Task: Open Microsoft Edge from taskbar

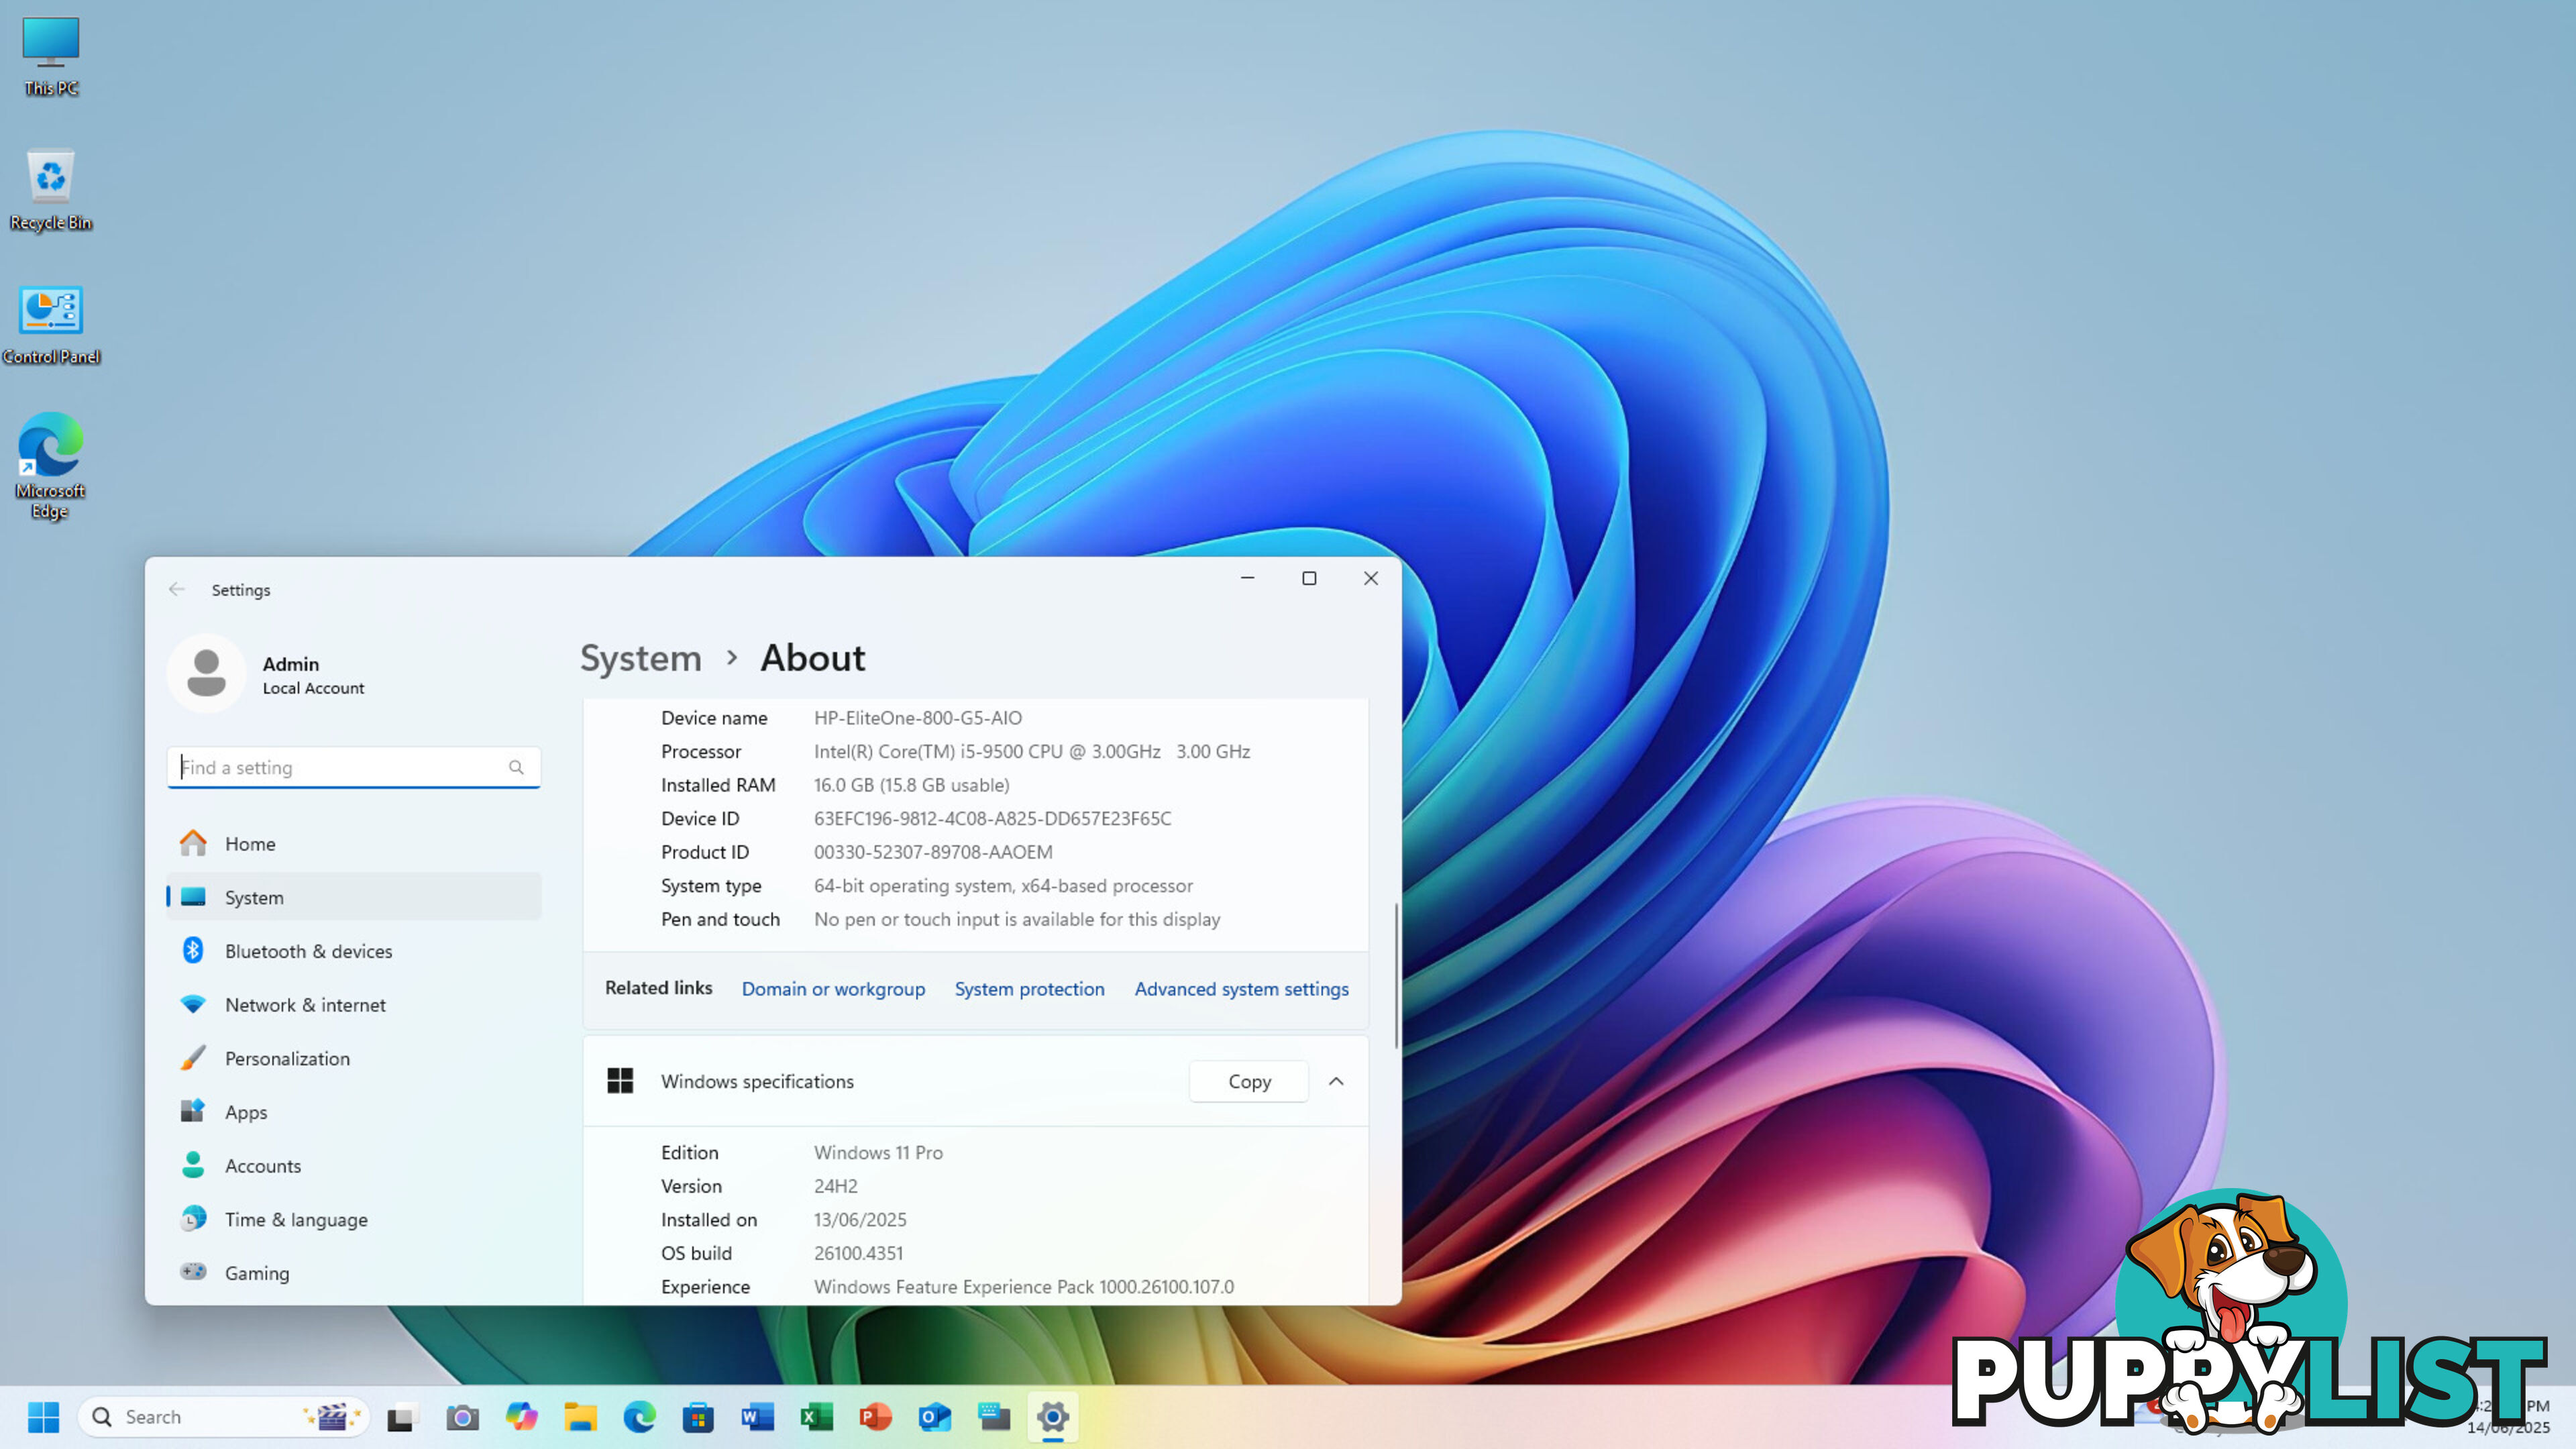Action: pyautogui.click(x=639, y=1417)
